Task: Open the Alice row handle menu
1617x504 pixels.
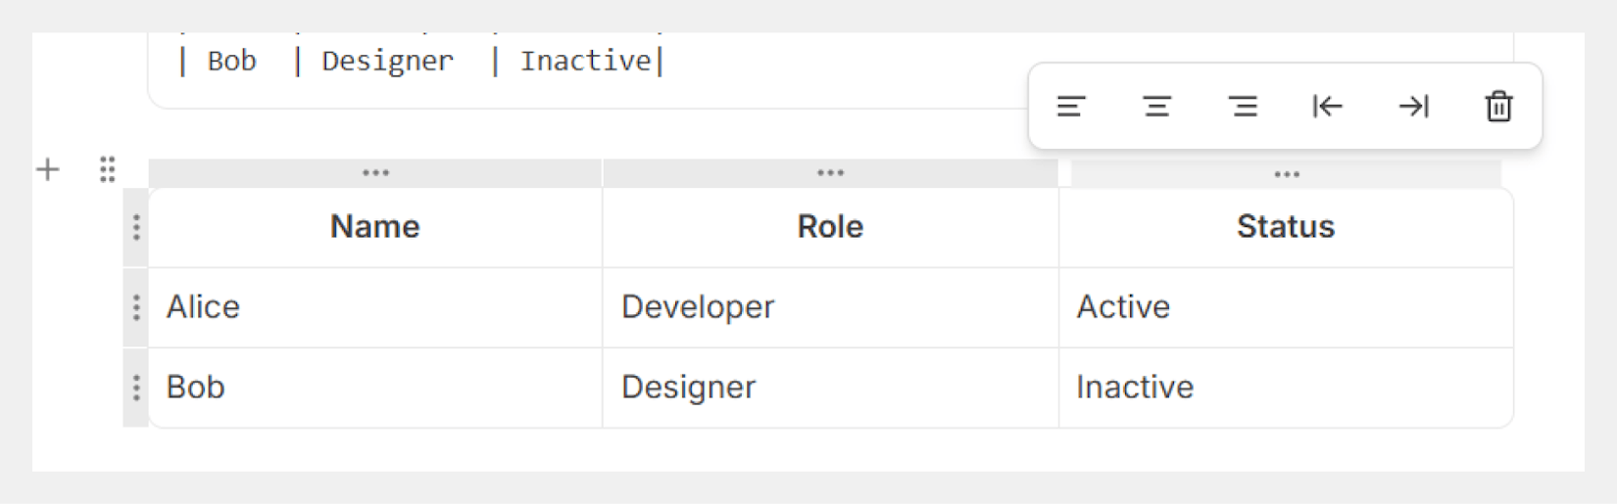Action: pyautogui.click(x=136, y=307)
